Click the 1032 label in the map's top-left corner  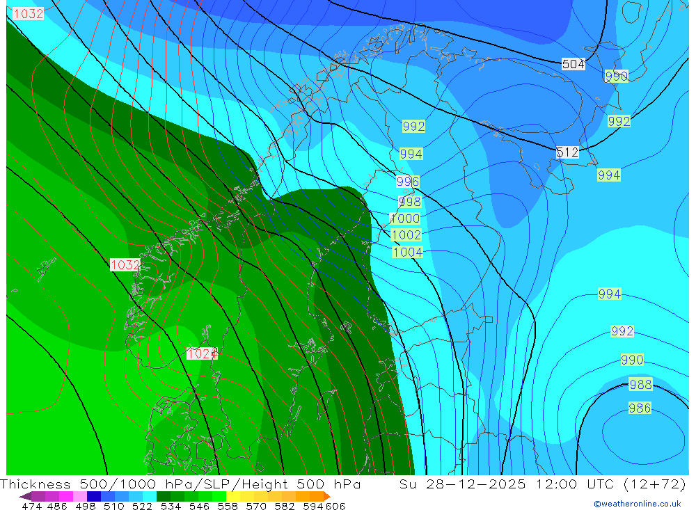29,14
